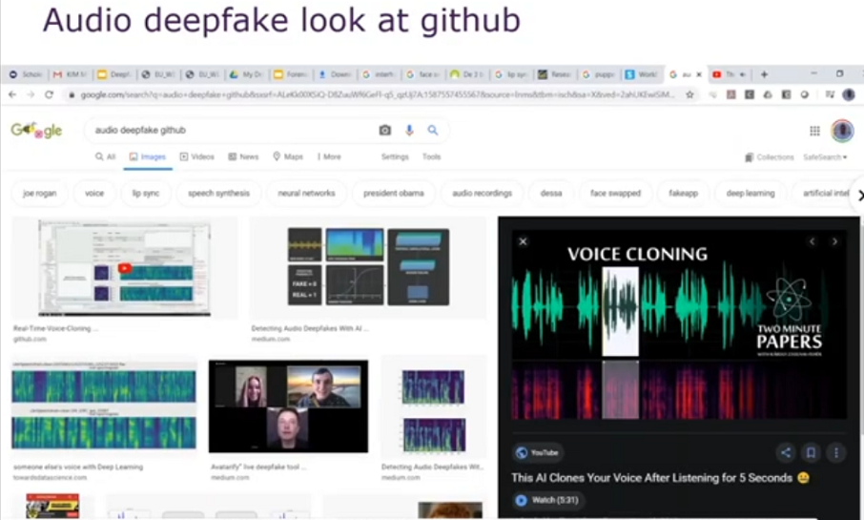Switch to the Gmail browser tab
Screen dimensions: 864x520
tap(70, 73)
